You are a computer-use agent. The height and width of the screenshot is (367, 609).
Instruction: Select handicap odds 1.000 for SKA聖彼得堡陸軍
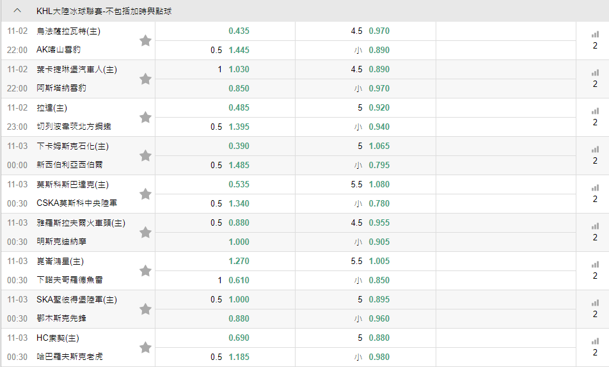tap(239, 300)
